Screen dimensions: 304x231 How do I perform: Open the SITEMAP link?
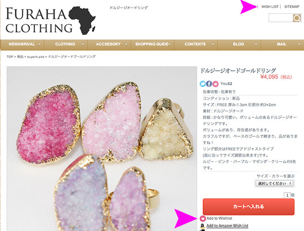[x=292, y=7]
